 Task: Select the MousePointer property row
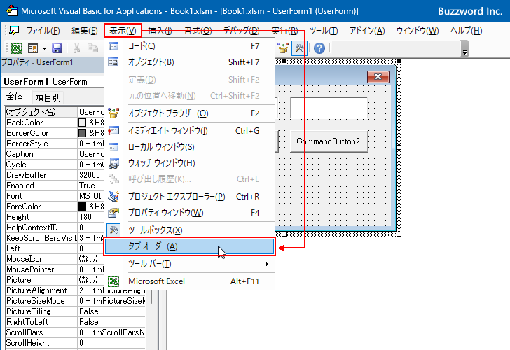(x=55, y=269)
